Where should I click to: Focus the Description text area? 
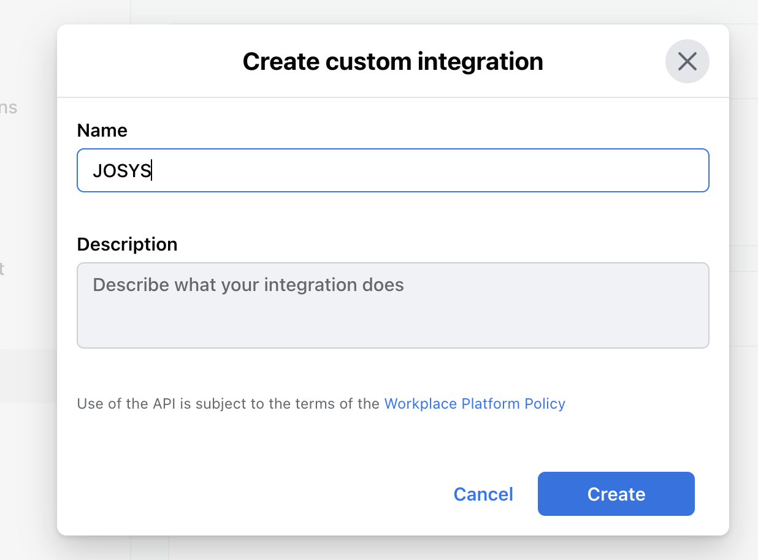click(x=392, y=305)
